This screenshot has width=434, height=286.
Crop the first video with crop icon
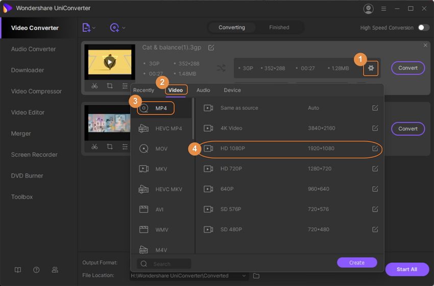110,86
